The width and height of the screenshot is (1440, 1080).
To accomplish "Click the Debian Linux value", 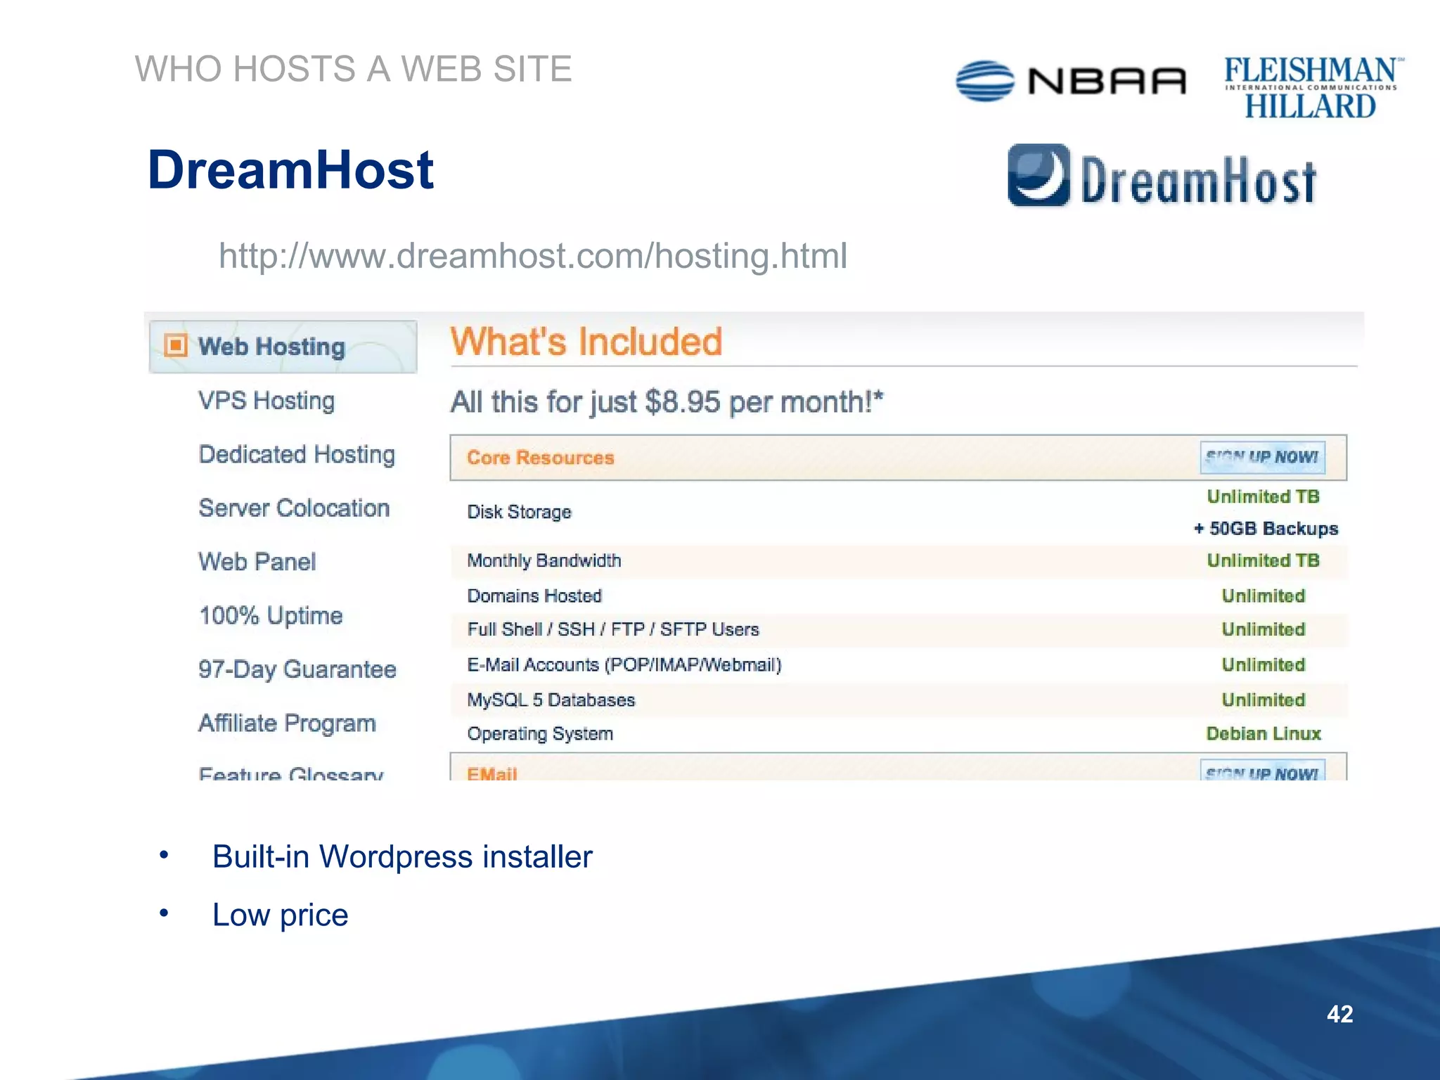I will (x=1264, y=733).
